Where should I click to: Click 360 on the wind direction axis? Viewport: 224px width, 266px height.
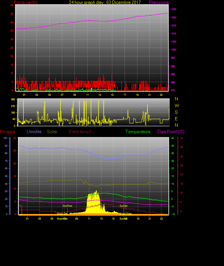click(x=13, y=100)
